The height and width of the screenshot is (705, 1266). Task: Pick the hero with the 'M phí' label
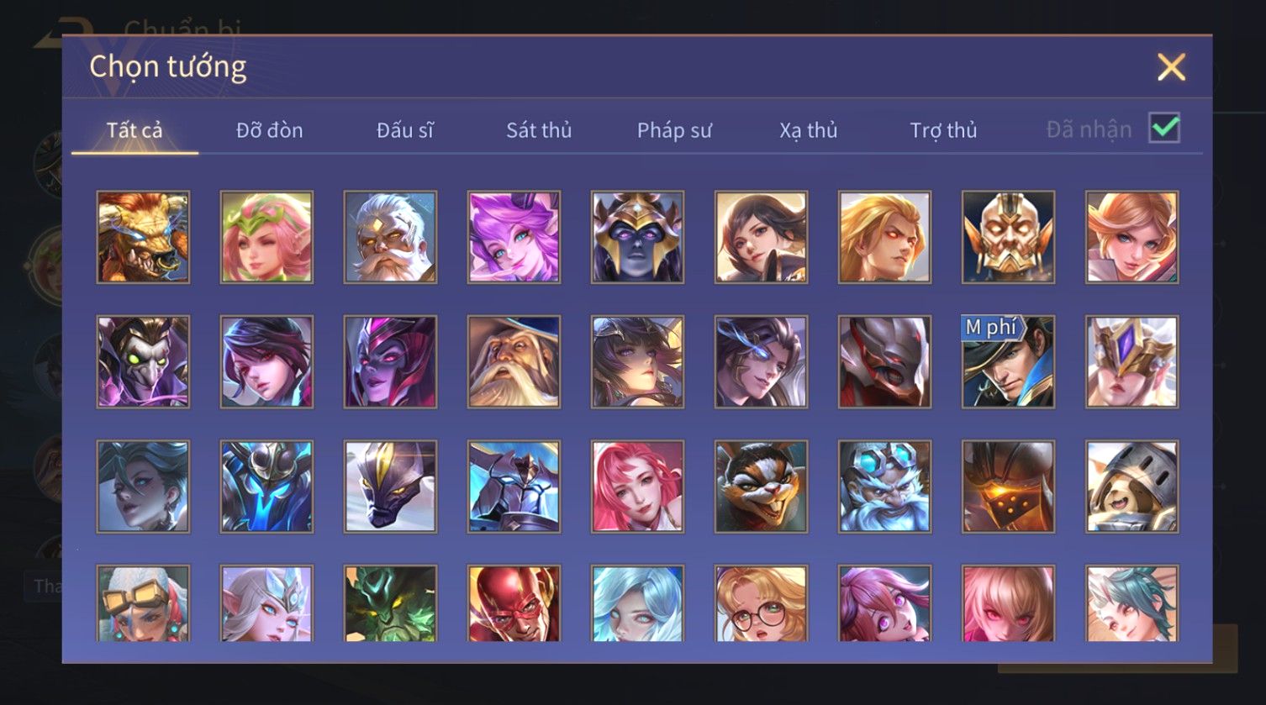click(1008, 361)
